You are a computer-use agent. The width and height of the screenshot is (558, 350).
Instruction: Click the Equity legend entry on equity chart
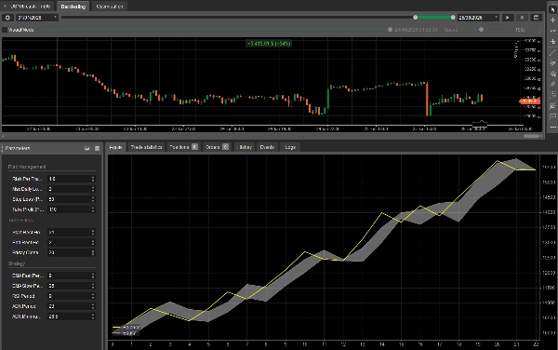(x=125, y=333)
